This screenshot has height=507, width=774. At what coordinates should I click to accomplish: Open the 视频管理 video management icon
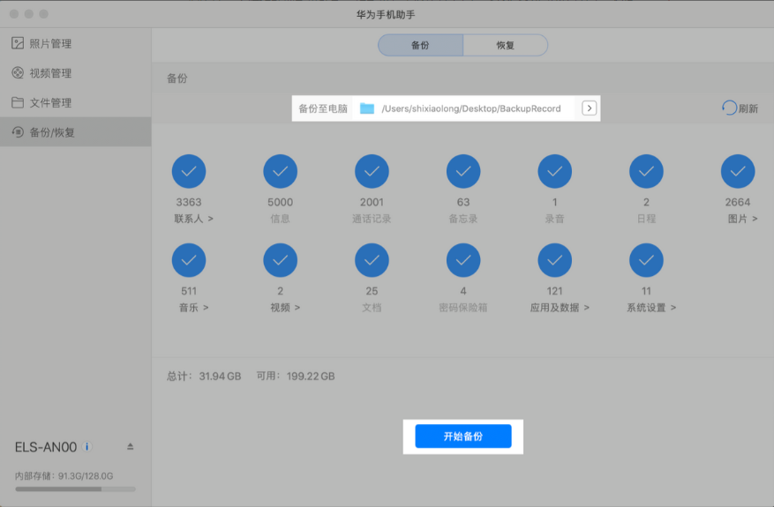18,73
